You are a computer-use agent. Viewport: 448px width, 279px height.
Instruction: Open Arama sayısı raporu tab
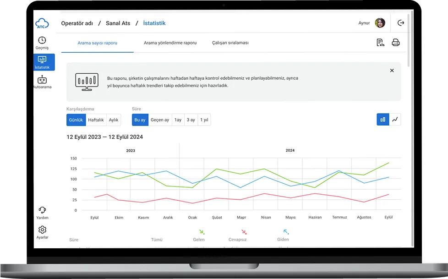[x=98, y=43]
